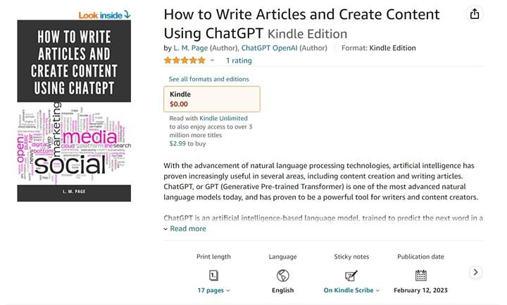The image size is (507, 305).
Task: Click the Sticky notes pencil icon
Action: [351, 275]
